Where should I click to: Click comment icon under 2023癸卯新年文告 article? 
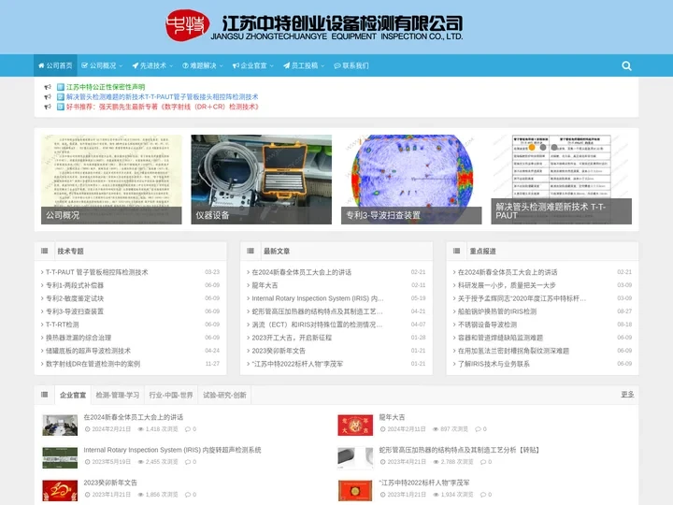tap(188, 495)
